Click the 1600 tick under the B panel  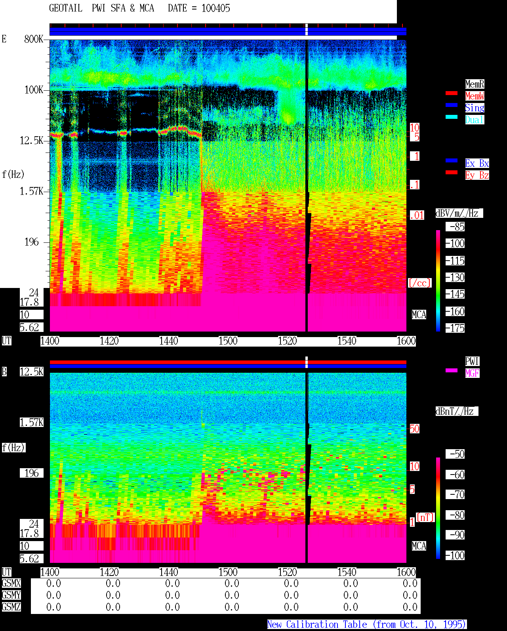(x=406, y=572)
